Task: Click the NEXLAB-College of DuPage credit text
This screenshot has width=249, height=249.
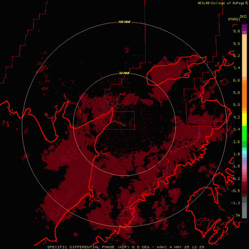Action: [x=221, y=3]
